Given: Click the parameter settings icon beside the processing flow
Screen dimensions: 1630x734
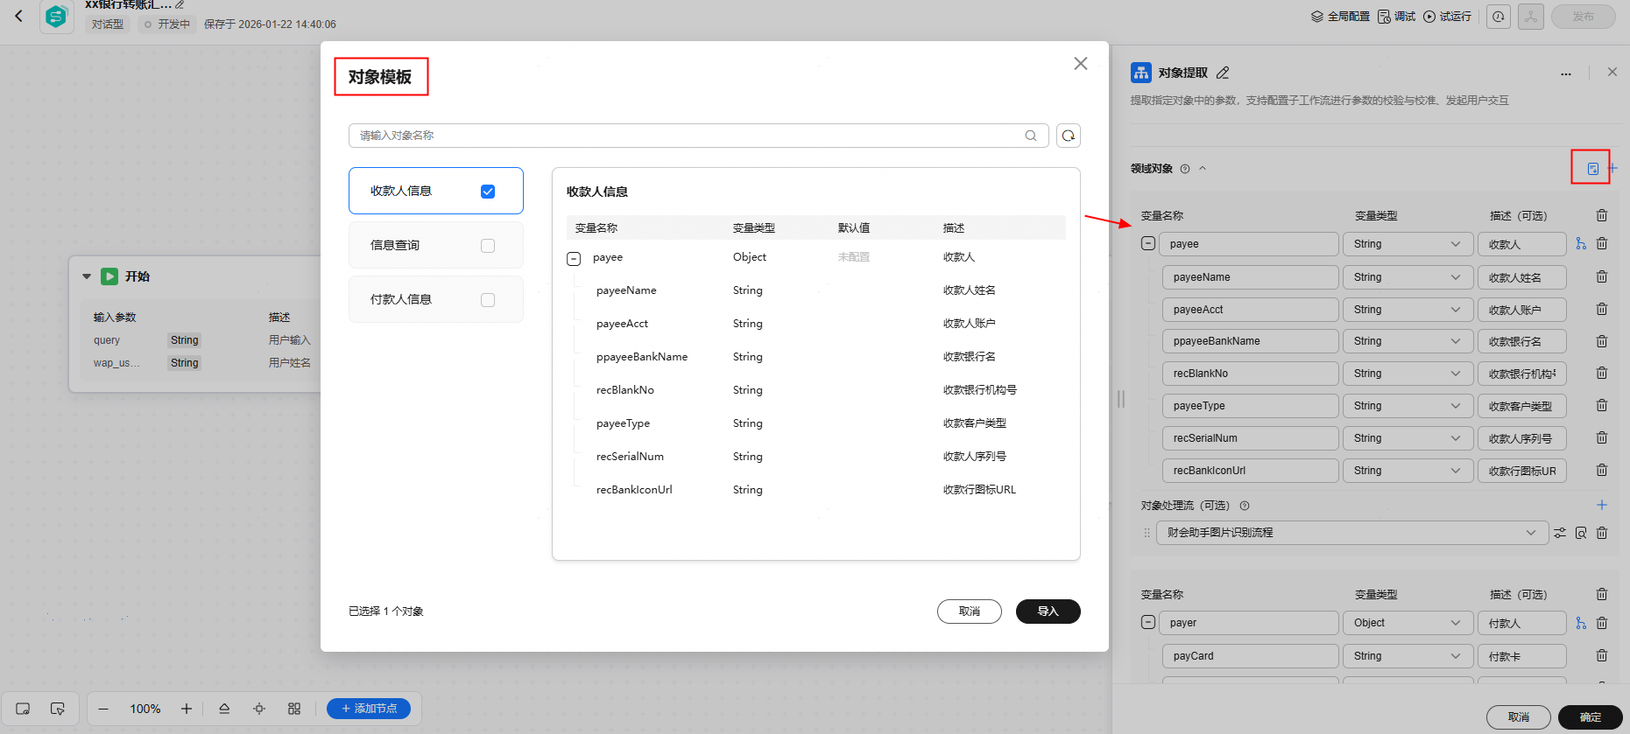Looking at the screenshot, I should (x=1560, y=533).
